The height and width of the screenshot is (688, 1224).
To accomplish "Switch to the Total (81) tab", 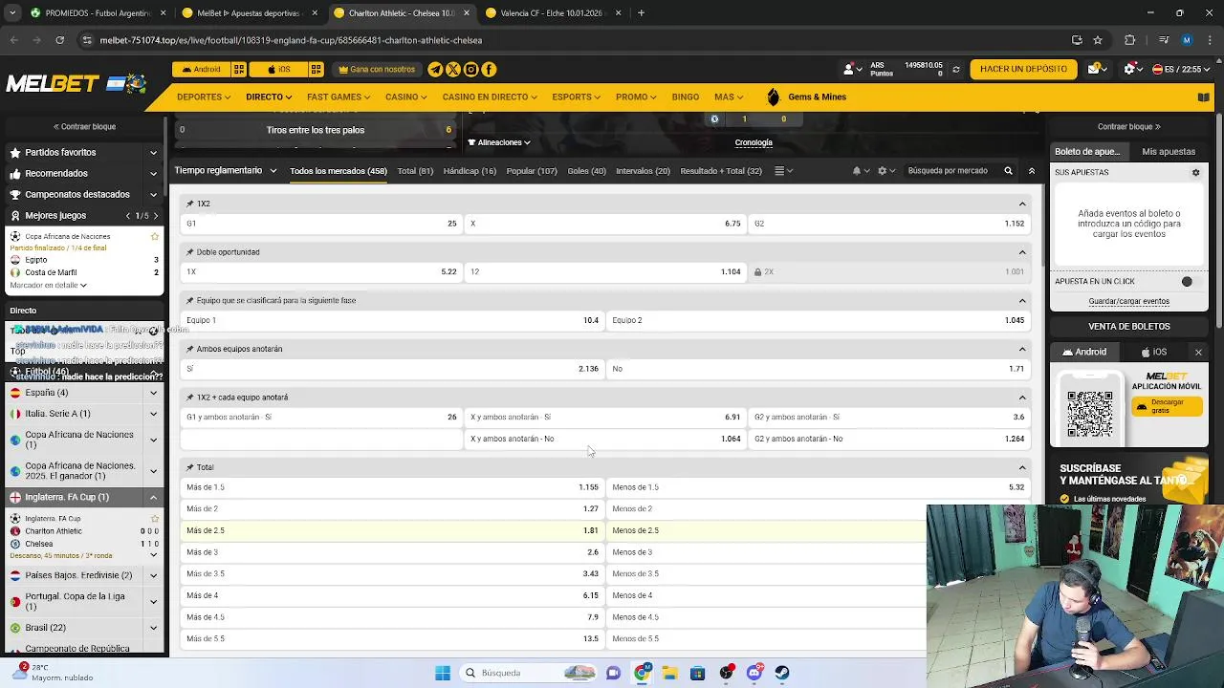I will coord(415,171).
